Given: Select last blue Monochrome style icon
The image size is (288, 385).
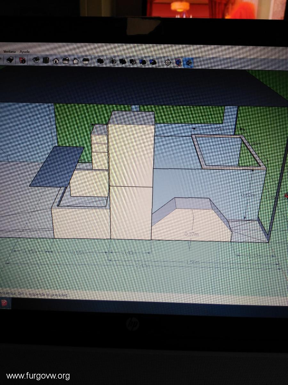Looking at the screenshot, I should 153,62.
